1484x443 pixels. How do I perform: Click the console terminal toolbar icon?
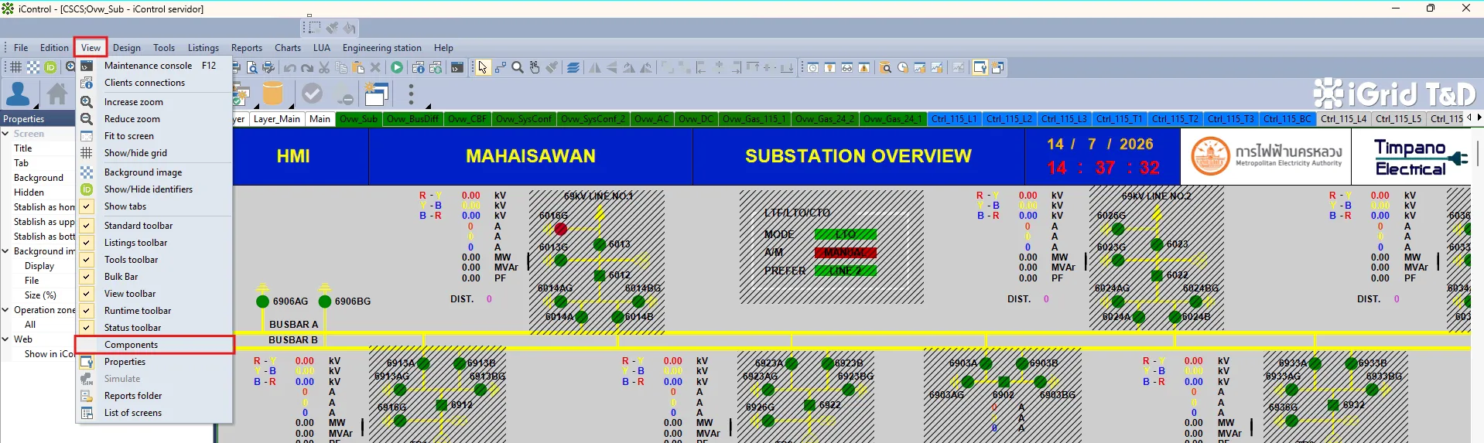tap(457, 68)
